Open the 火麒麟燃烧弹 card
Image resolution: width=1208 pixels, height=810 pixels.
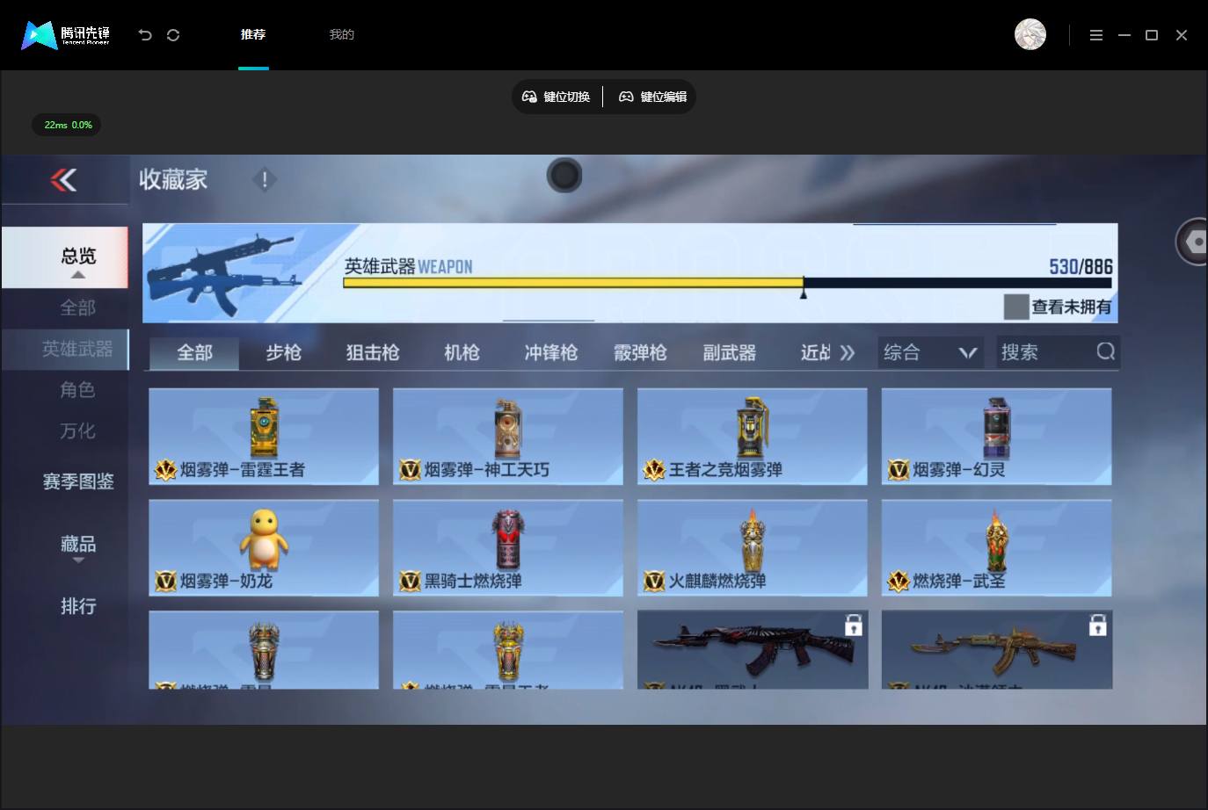(x=753, y=548)
